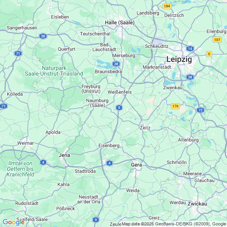Select the Zeitz town label
Image resolution: width=227 pixels, height=227 pixels.
tap(145, 128)
